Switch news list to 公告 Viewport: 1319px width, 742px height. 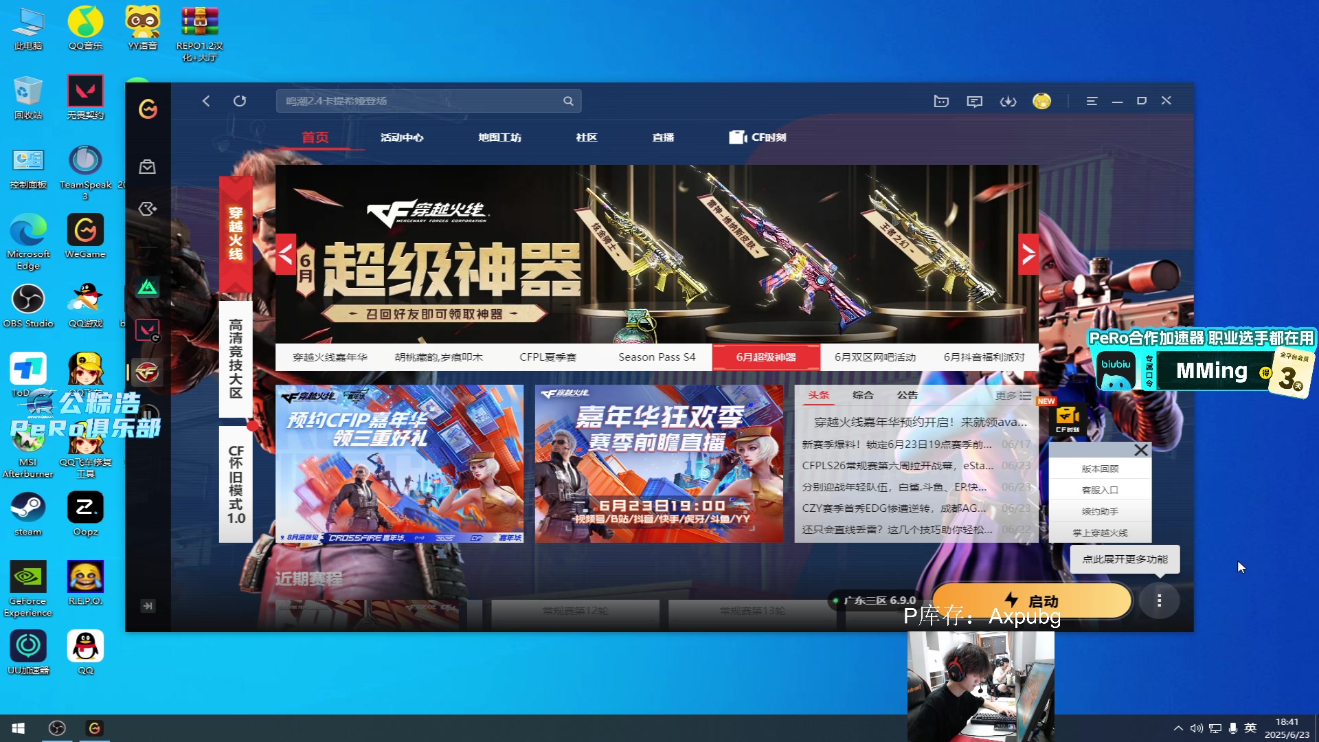click(907, 395)
